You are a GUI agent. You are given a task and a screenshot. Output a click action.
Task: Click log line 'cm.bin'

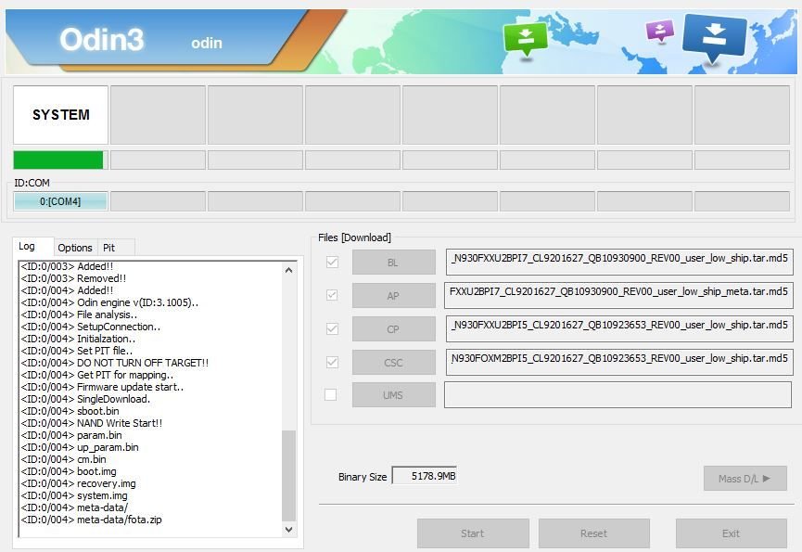(63, 459)
